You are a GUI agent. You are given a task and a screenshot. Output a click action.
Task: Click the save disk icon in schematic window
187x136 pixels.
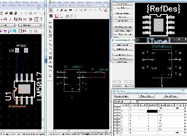click(x=66, y=10)
